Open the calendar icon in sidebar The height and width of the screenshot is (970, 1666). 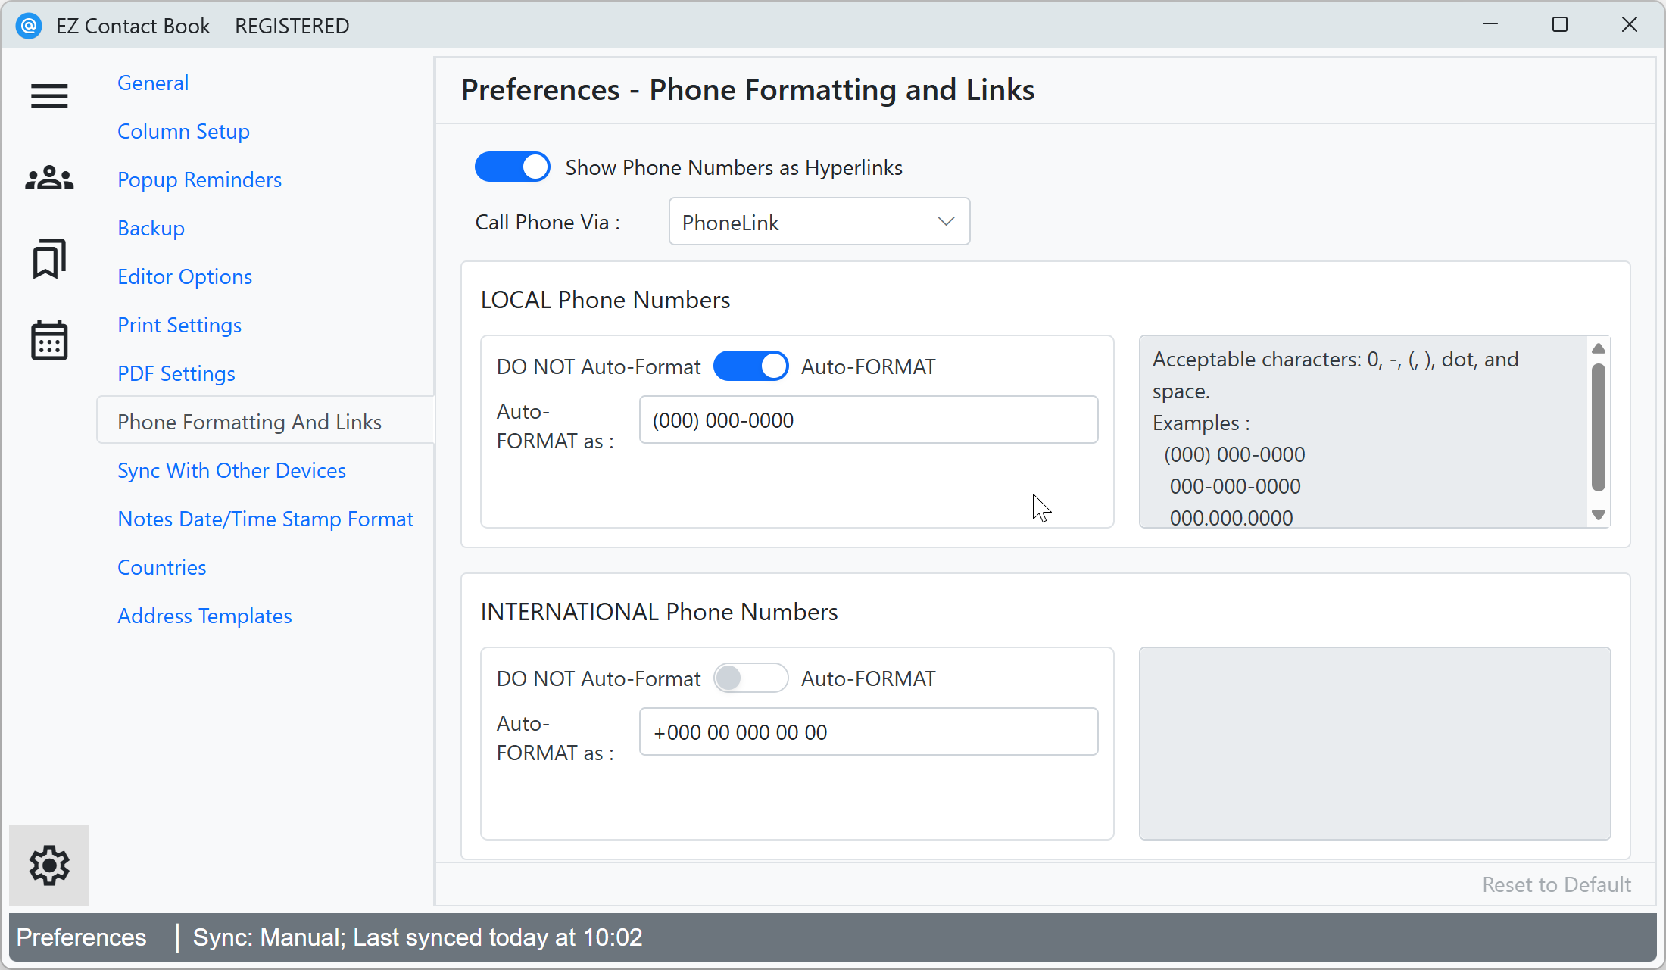tap(48, 341)
